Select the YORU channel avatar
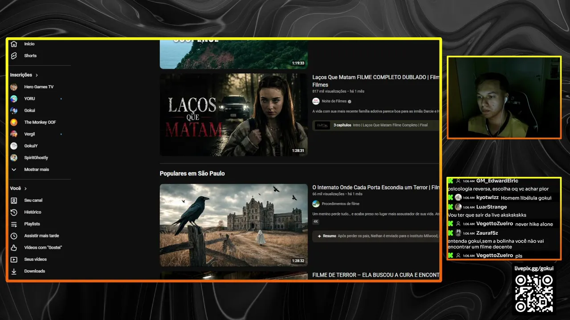This screenshot has height=320, width=570. pos(14,99)
